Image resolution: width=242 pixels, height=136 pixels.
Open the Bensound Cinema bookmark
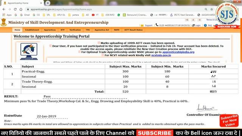point(135,15)
